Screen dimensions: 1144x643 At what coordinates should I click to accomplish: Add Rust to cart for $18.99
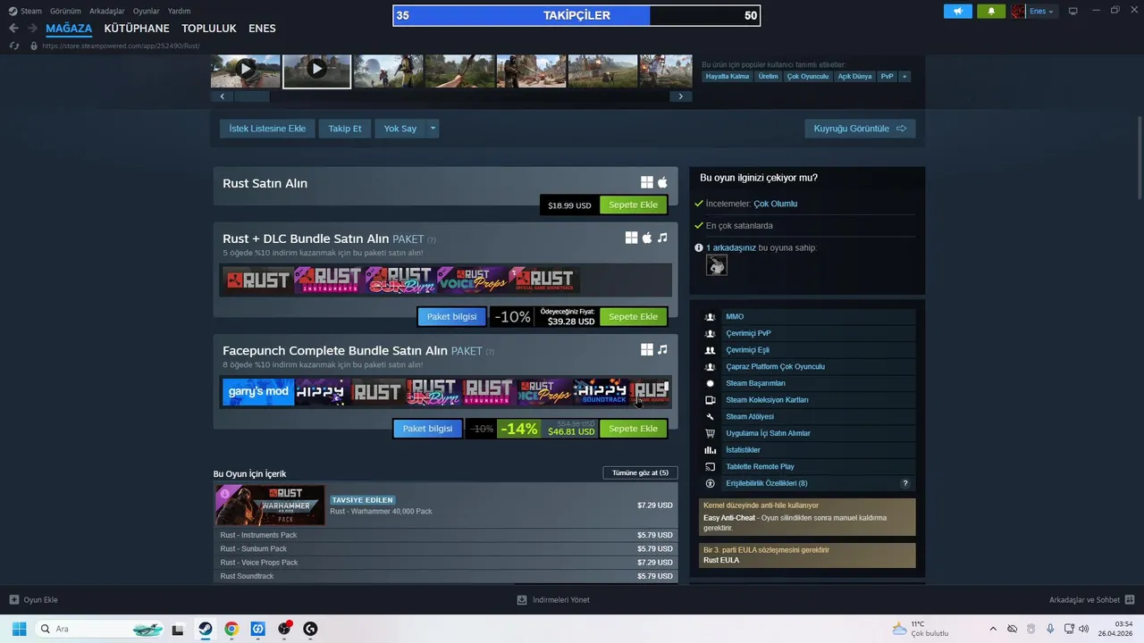tap(633, 205)
